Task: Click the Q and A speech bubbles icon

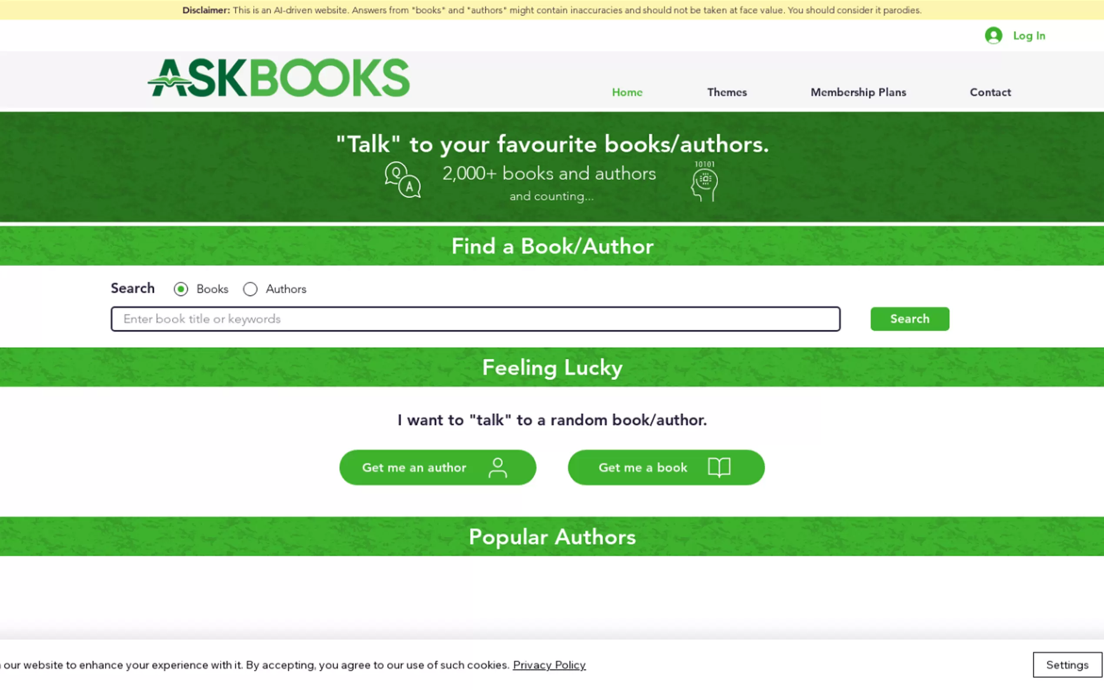Action: (402, 180)
